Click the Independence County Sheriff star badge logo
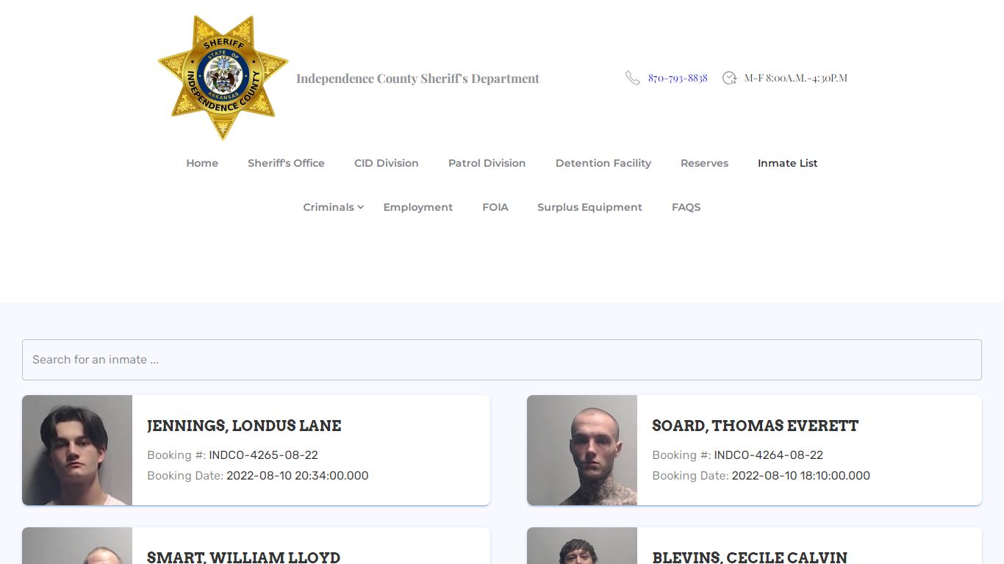The height and width of the screenshot is (564, 1004). tap(223, 78)
